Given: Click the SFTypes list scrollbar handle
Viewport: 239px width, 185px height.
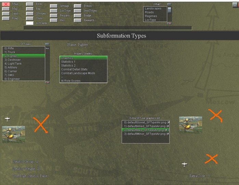Looking at the screenshot, I should (47, 48).
